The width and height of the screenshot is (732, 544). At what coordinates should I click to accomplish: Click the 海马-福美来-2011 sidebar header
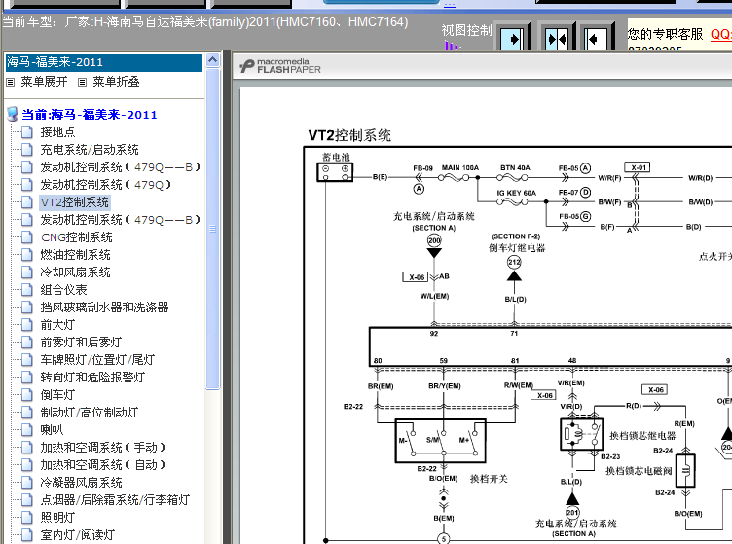[103, 62]
